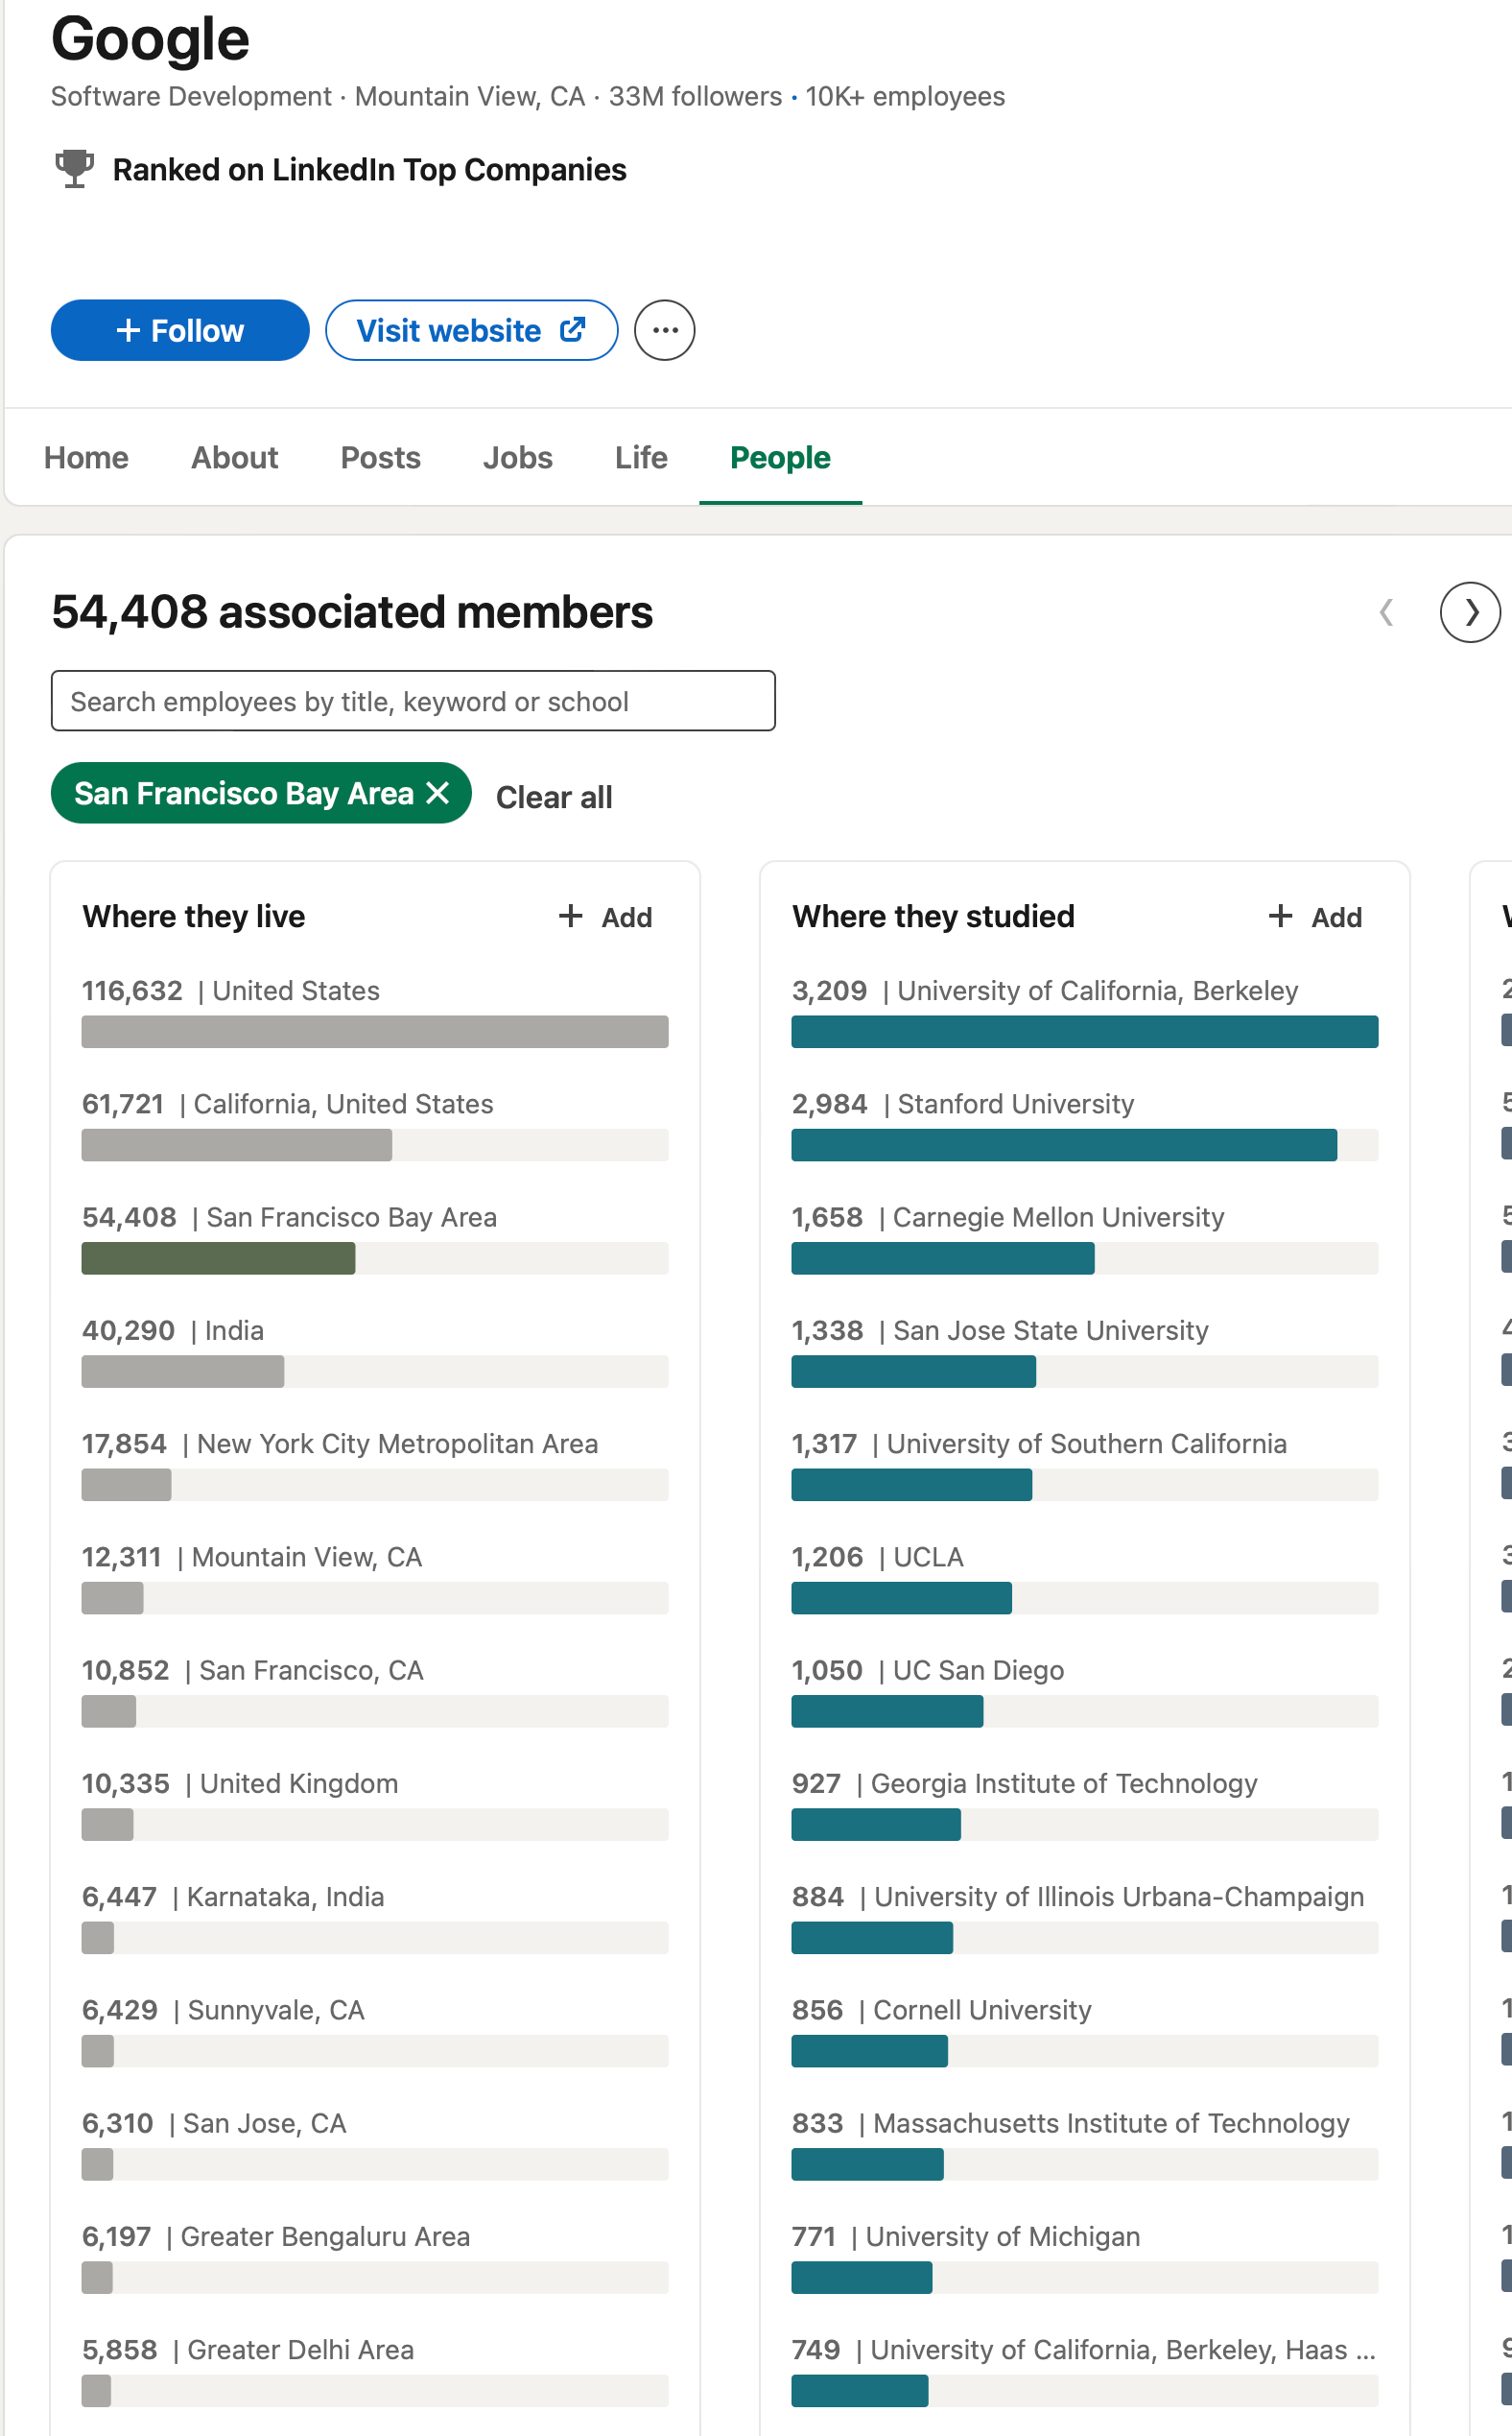
Task: Click Visit website button
Action: 471,330
